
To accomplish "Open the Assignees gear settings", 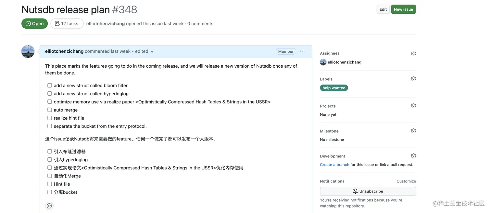I will [413, 53].
